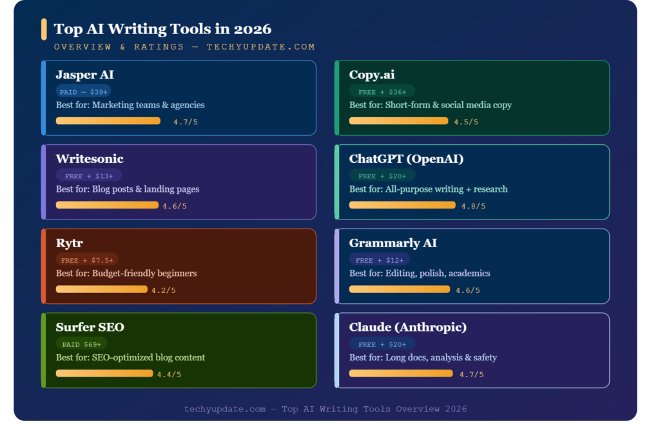Screen dimensions: 660x430
Task: Select the Copy.ai card title
Action: coord(372,75)
